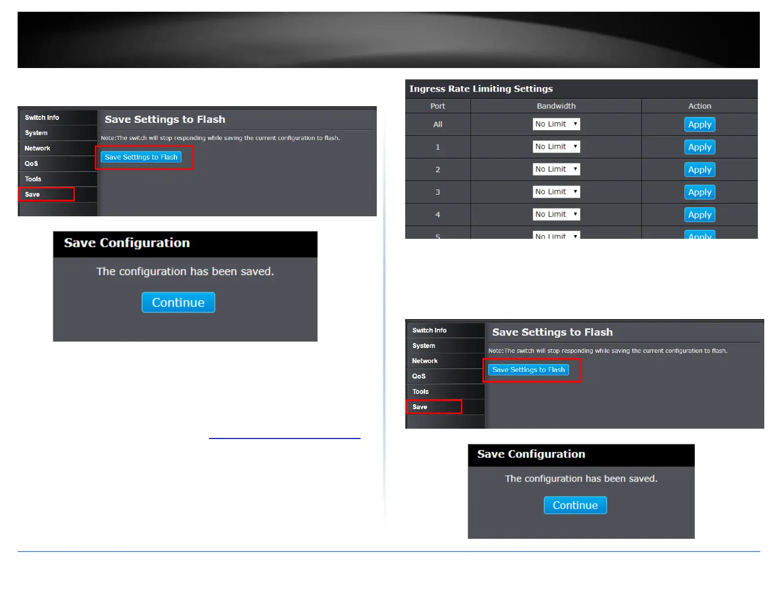The width and height of the screenshot is (775, 599).
Task: Click Continue in left Save Configuration dialog
Action: (x=178, y=302)
